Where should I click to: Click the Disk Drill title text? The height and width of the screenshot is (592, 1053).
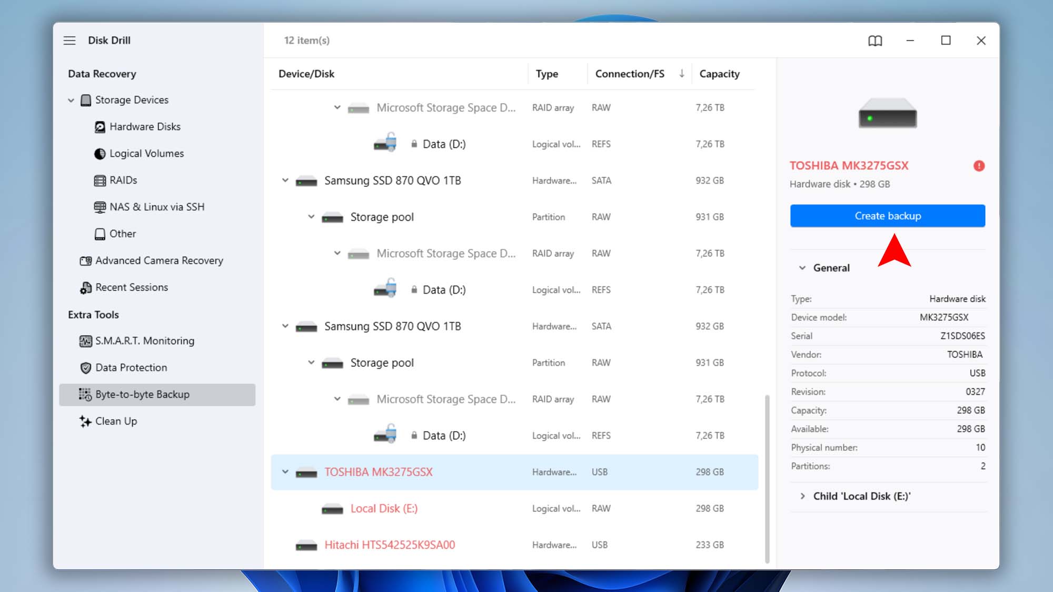[109, 41]
